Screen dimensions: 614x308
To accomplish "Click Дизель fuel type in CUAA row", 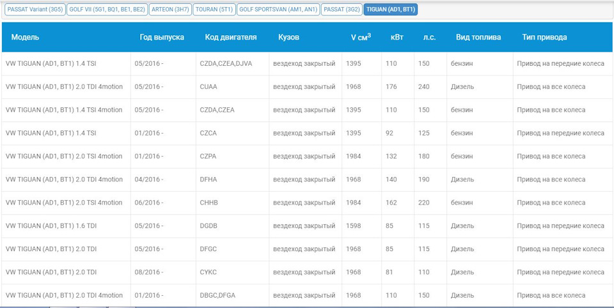I will (462, 86).
